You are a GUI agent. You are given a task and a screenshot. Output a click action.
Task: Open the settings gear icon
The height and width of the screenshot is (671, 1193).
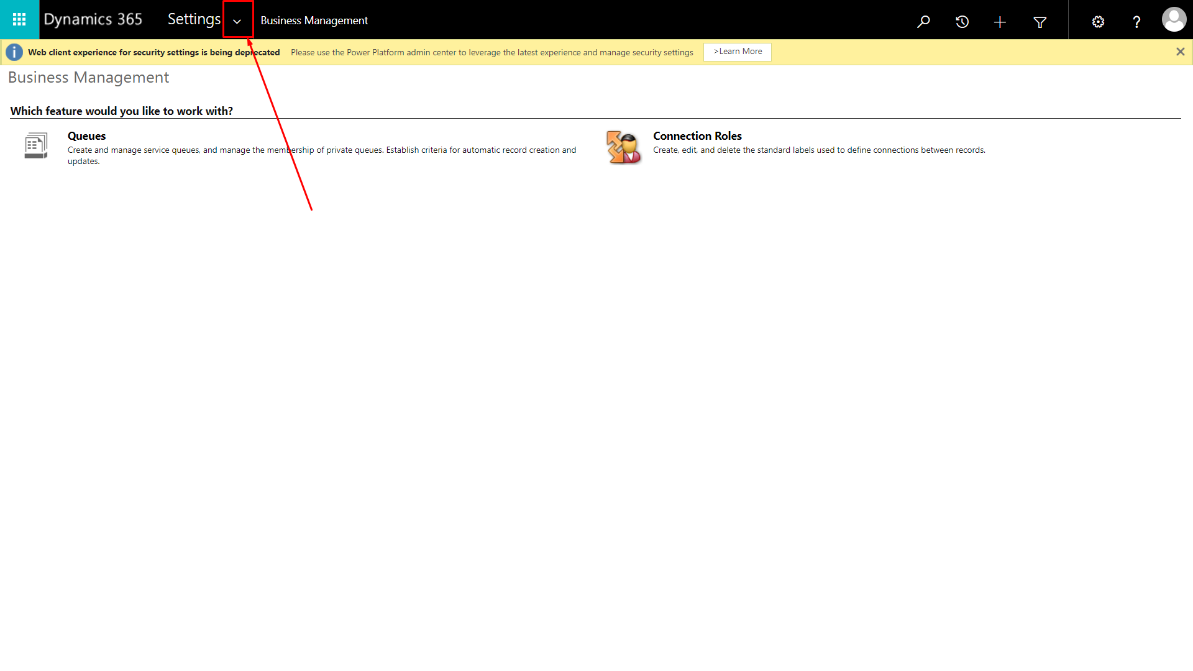point(1098,22)
